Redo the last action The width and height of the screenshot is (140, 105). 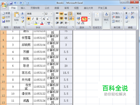pyautogui.click(x=21, y=3)
